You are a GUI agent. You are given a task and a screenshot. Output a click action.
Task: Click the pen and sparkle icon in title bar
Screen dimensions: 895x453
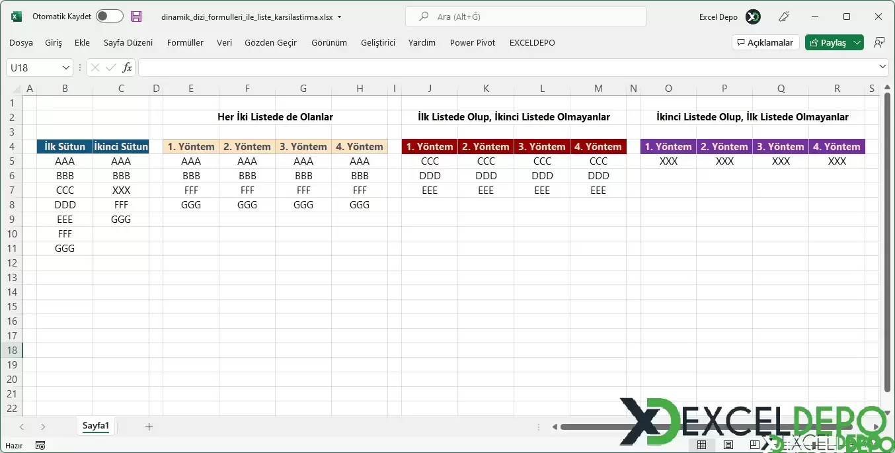click(785, 17)
